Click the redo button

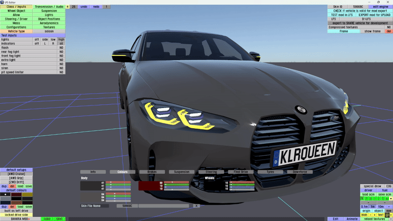pyautogui.click(x=96, y=7)
